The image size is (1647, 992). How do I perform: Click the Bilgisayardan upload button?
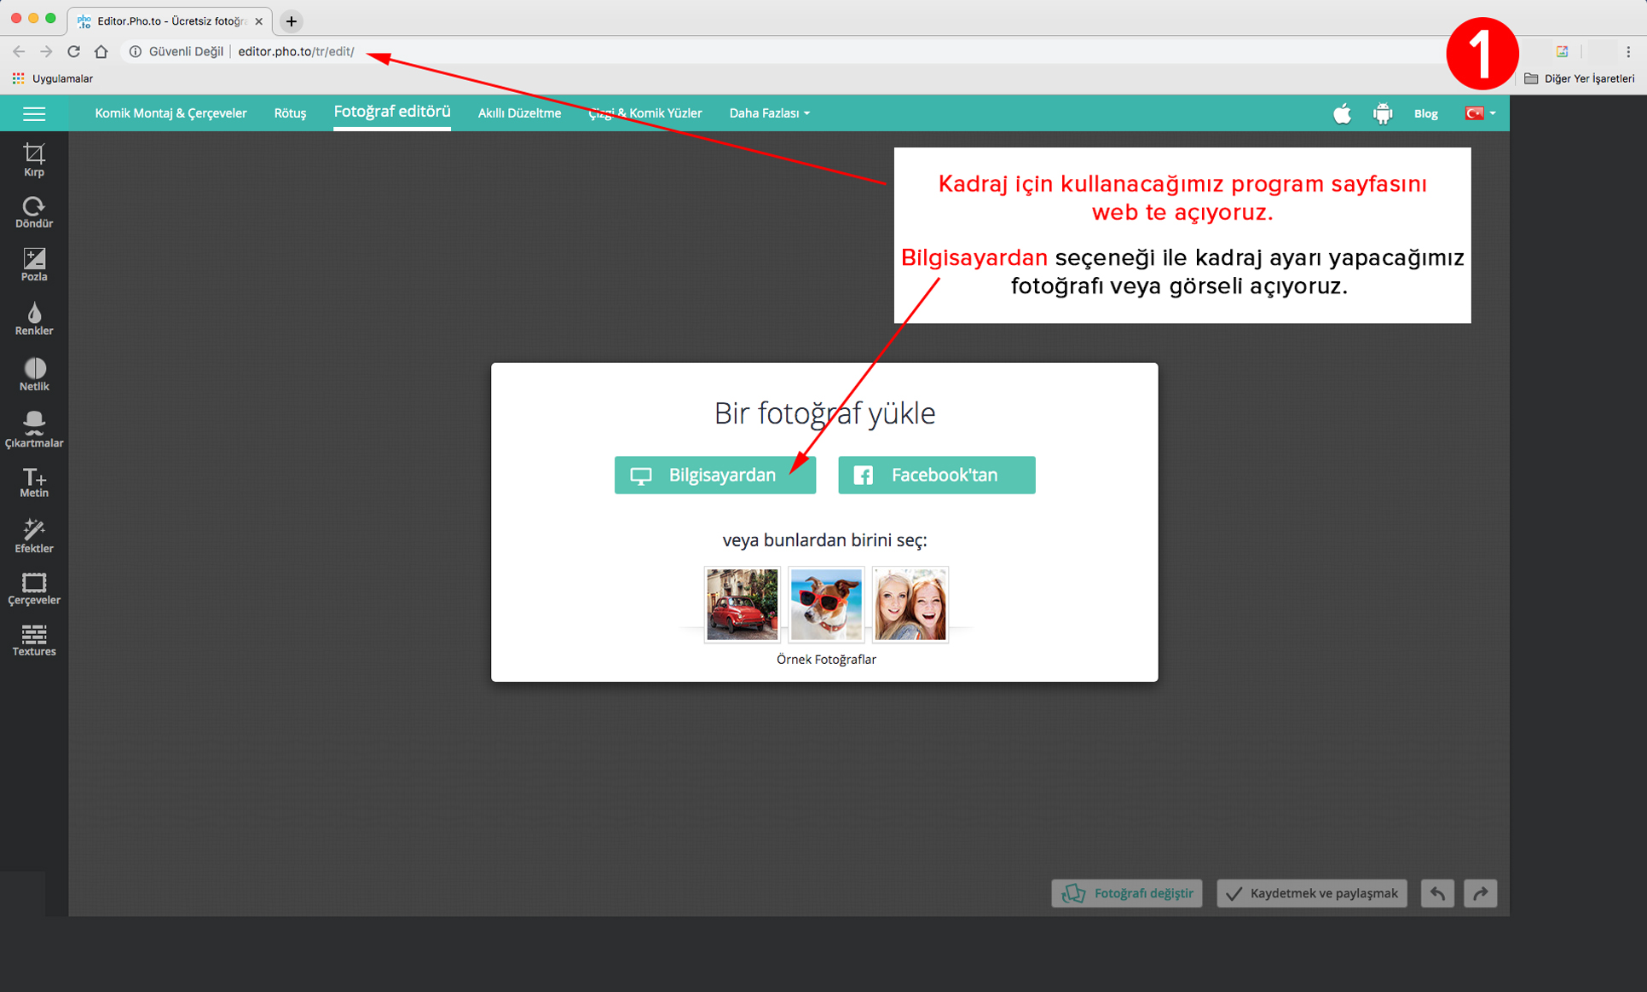point(714,475)
